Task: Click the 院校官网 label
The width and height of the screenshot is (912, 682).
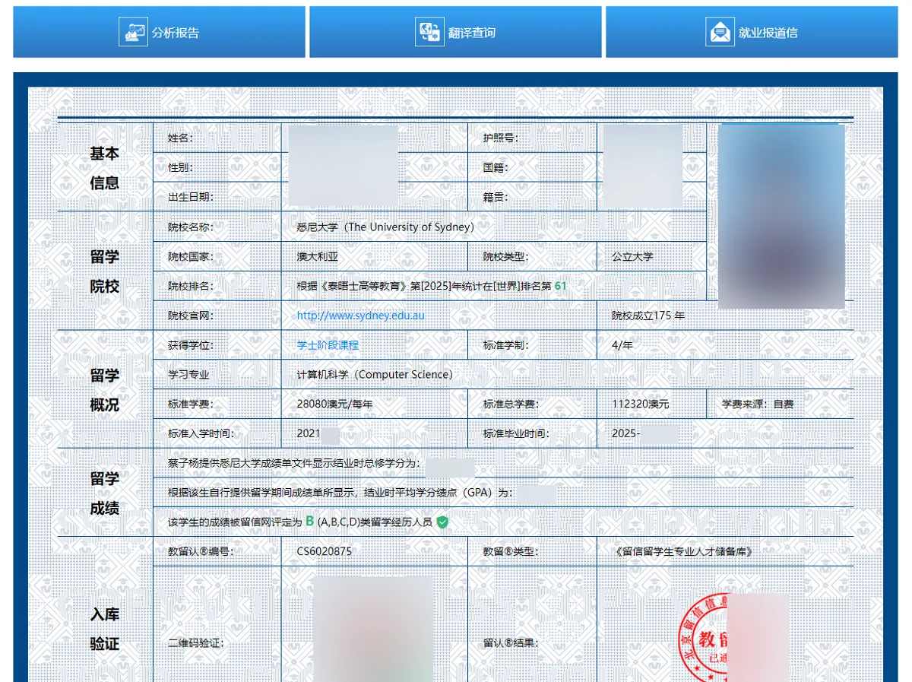Action: [x=191, y=316]
